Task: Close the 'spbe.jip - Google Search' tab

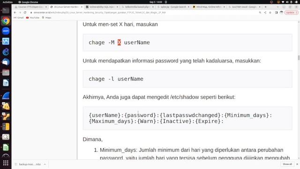Action: 188,7
